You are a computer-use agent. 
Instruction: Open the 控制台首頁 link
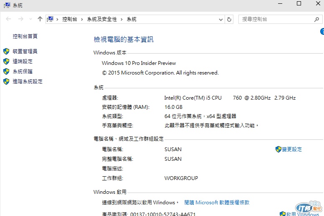[x=25, y=36]
